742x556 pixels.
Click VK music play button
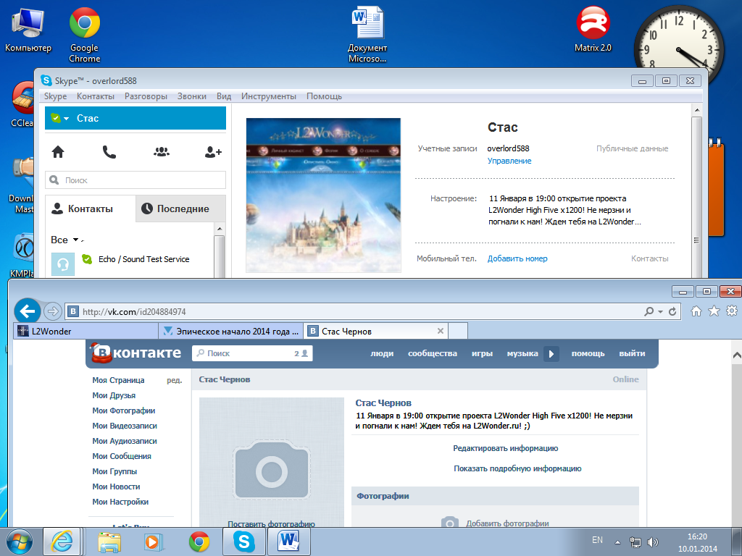(551, 353)
